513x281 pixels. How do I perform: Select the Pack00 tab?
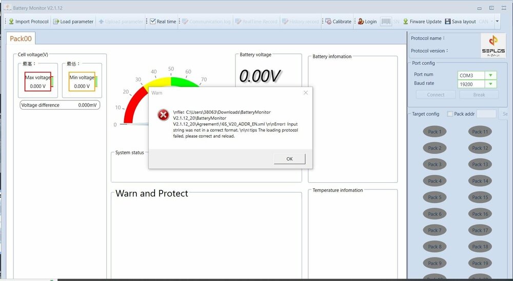coord(21,38)
